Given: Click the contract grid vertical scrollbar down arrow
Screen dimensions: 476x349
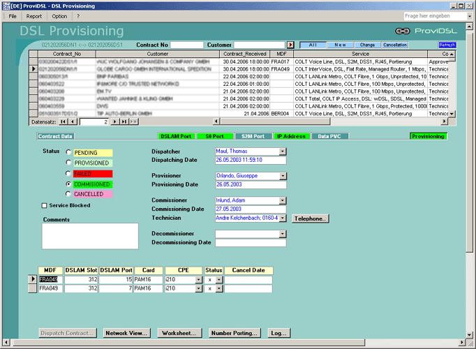Looking at the screenshot, I should (452, 114).
